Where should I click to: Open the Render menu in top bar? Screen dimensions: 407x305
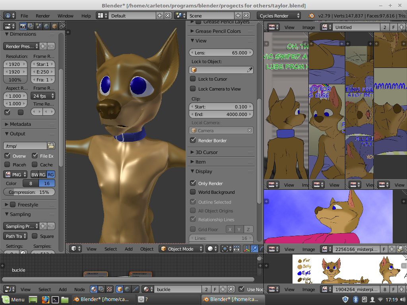43,16
